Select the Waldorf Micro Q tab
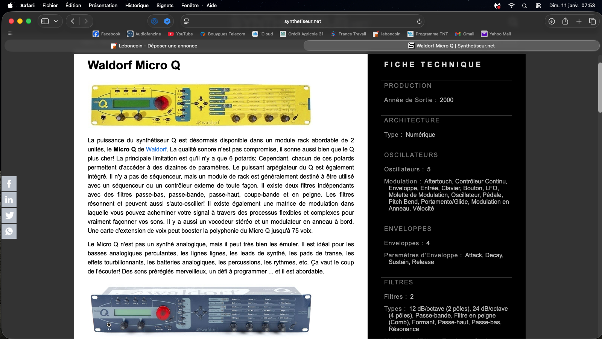This screenshot has height=339, width=602. click(x=451, y=46)
